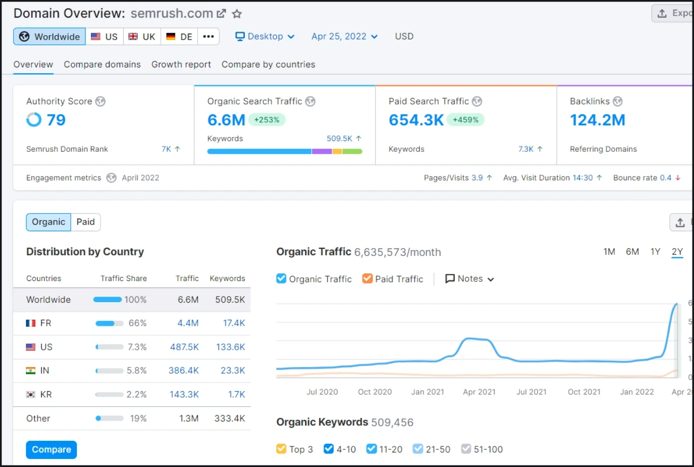The width and height of the screenshot is (694, 467).
Task: Select the 1Y chart time range
Action: [x=655, y=252]
